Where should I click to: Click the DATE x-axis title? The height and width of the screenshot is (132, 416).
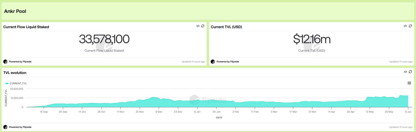click(219, 118)
